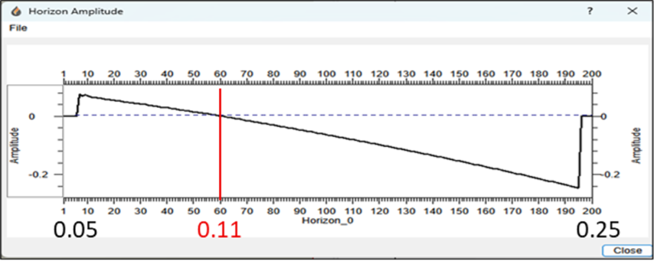Click the help question mark button
This screenshot has width=654, height=261.
click(x=590, y=12)
